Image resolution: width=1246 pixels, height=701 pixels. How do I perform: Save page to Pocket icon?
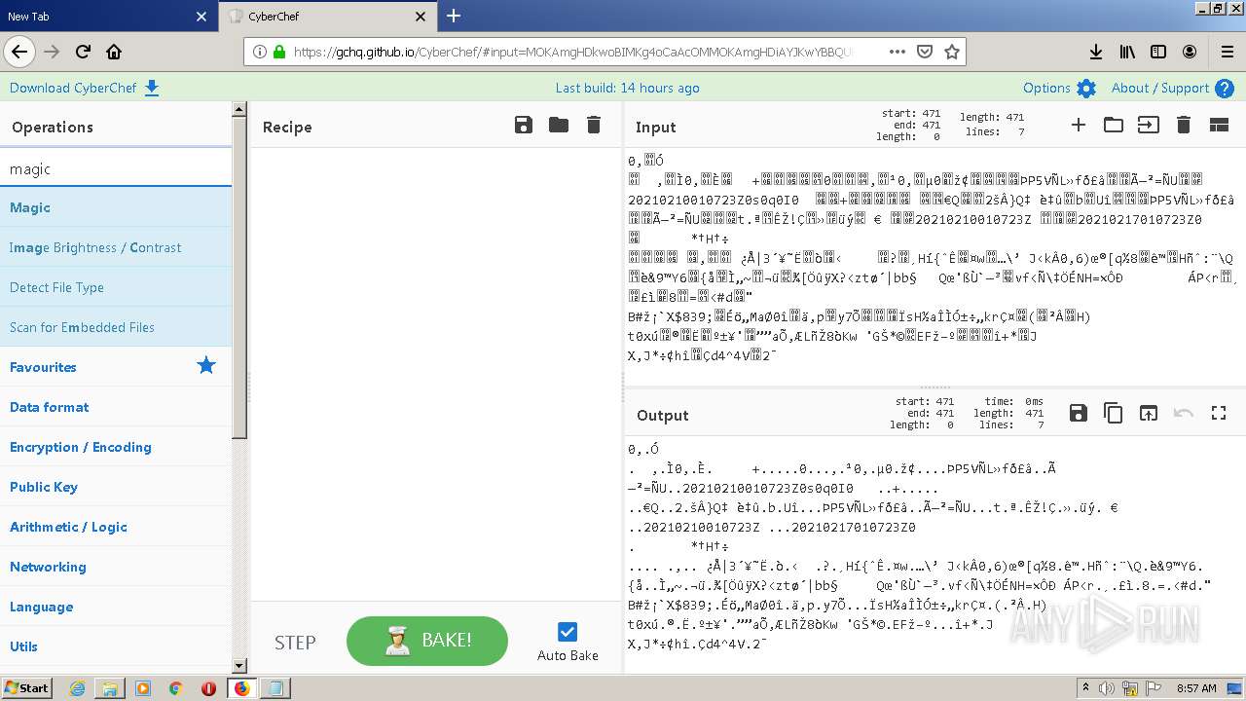925,52
